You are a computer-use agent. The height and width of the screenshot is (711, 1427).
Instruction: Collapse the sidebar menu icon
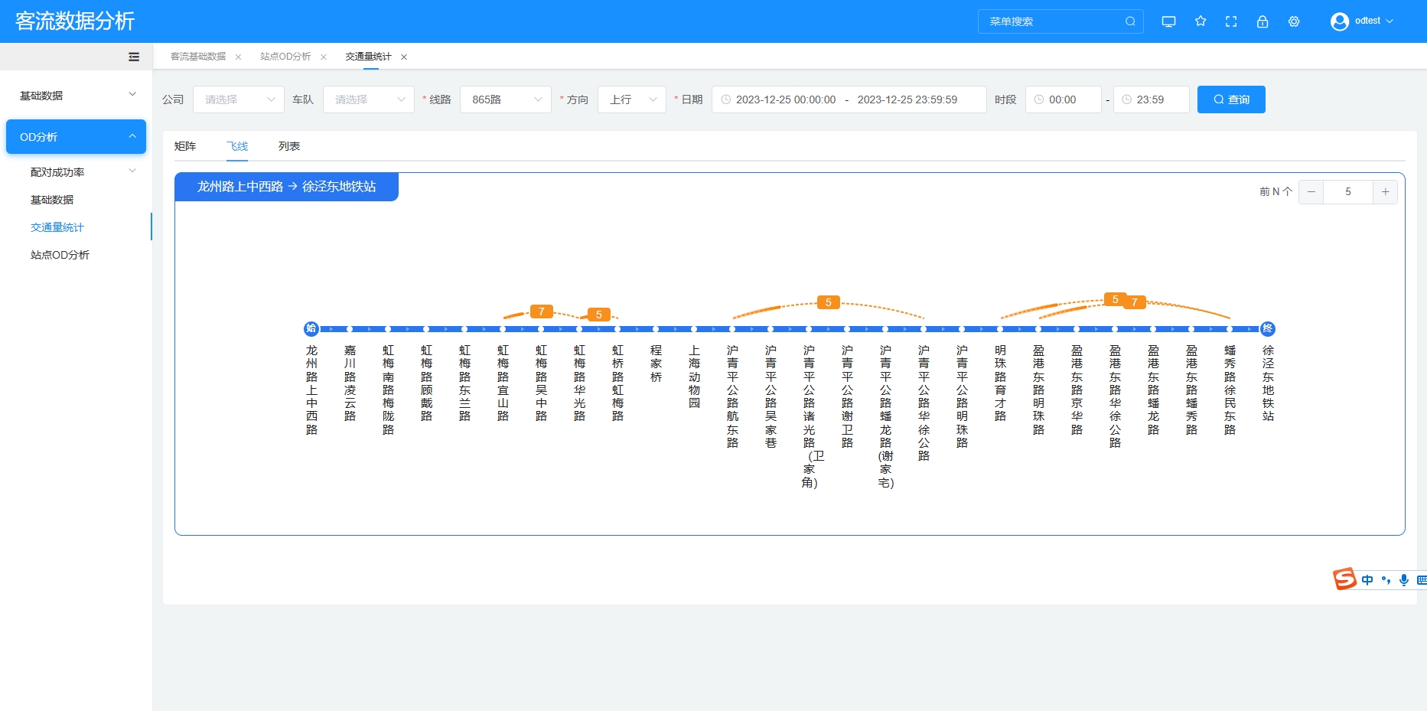pyautogui.click(x=134, y=57)
